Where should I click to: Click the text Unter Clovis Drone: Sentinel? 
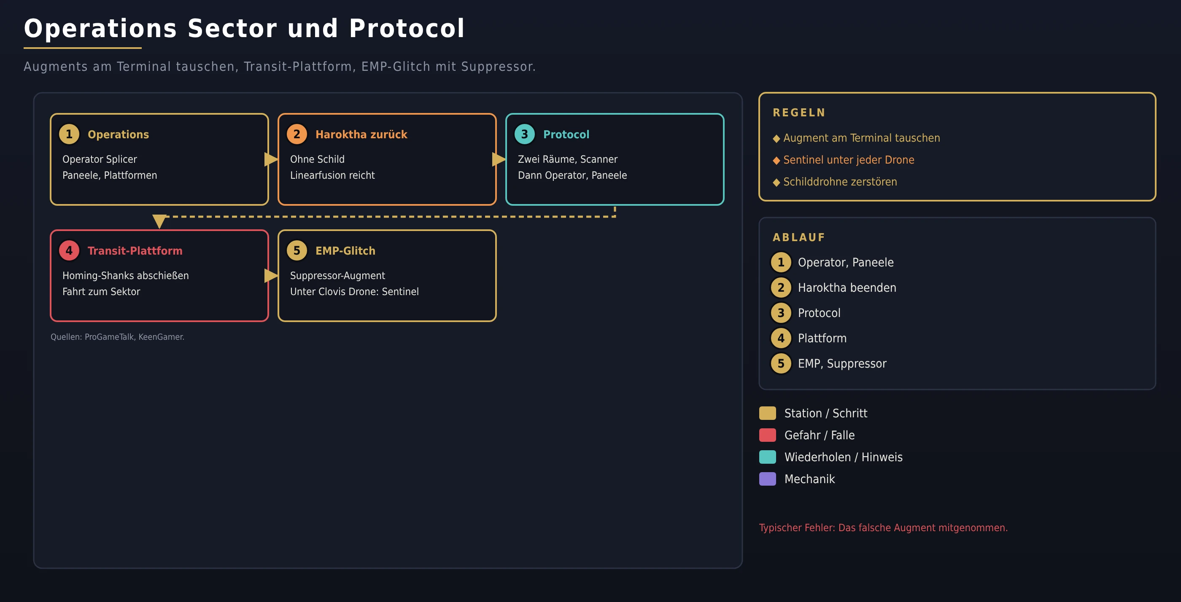(x=354, y=292)
